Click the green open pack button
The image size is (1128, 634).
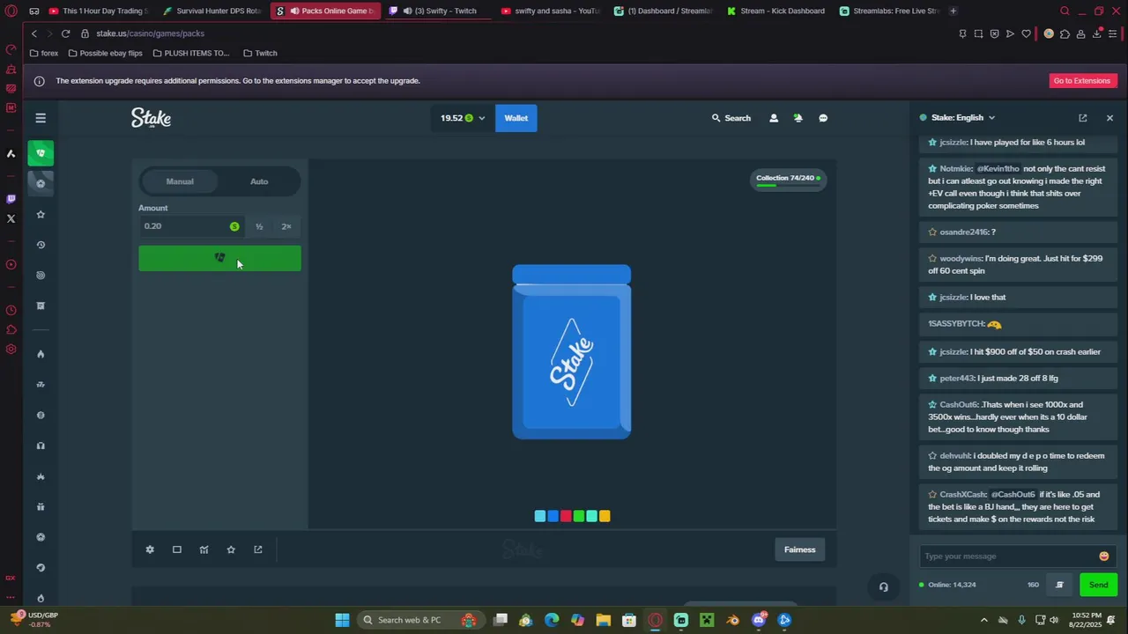click(219, 258)
